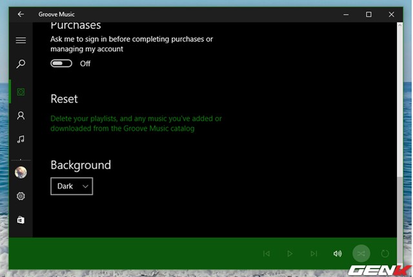Open the volume speaker control
Image resolution: width=413 pixels, height=277 pixels.
point(337,253)
